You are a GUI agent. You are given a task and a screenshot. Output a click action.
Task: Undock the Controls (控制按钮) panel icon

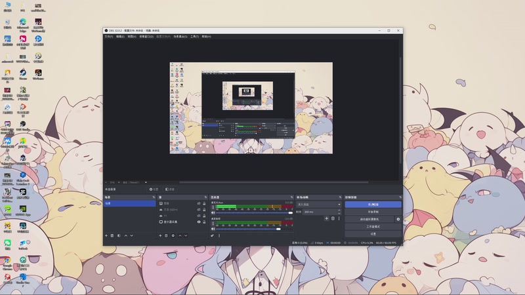coord(400,197)
